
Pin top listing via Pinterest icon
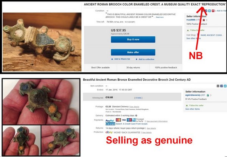coord(213,11)
